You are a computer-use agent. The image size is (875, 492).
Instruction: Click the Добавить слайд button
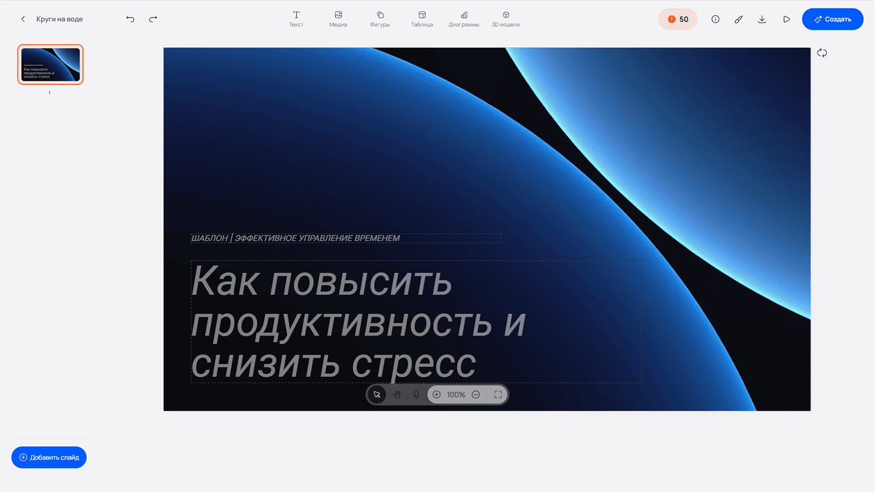tap(49, 457)
